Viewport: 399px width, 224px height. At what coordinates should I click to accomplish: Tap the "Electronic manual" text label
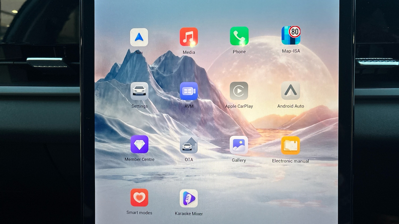click(290, 161)
